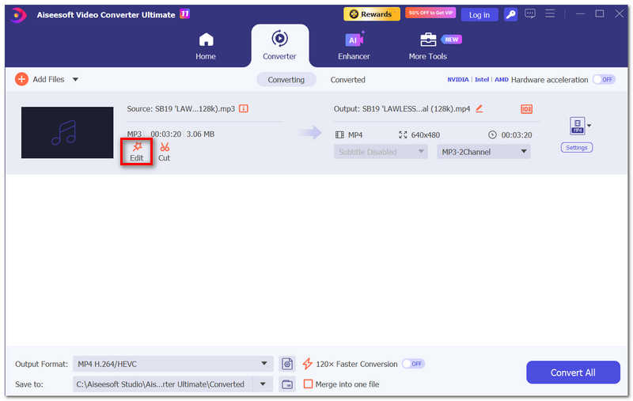Click the Log in button
This screenshot has width=633, height=401.
click(479, 15)
